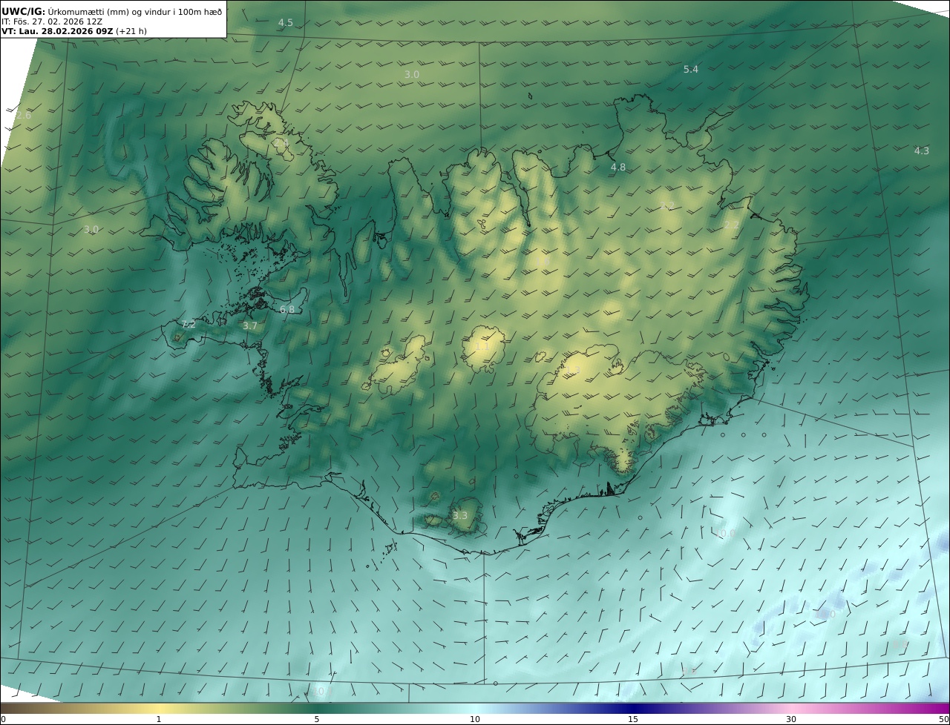
Task: Click the 6.8 value label on the map
Action: (x=287, y=310)
